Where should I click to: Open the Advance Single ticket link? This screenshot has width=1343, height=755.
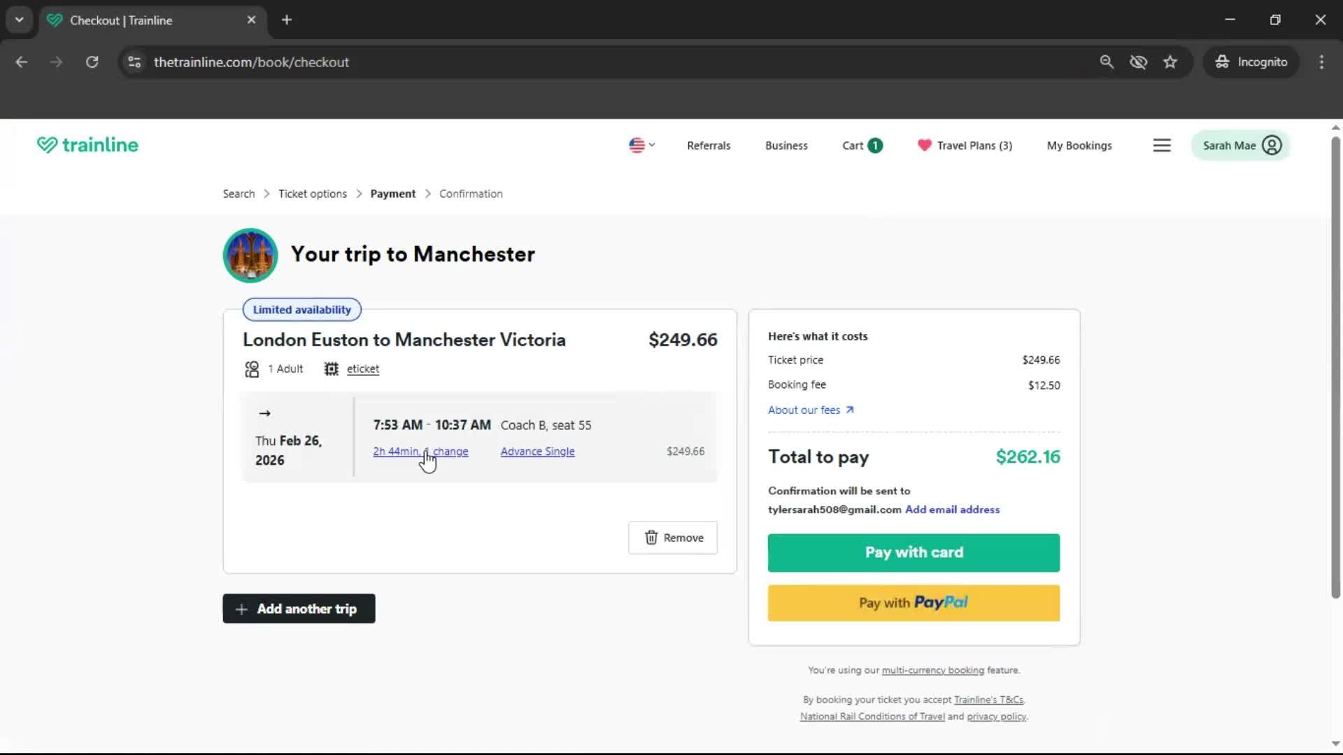coord(537,452)
